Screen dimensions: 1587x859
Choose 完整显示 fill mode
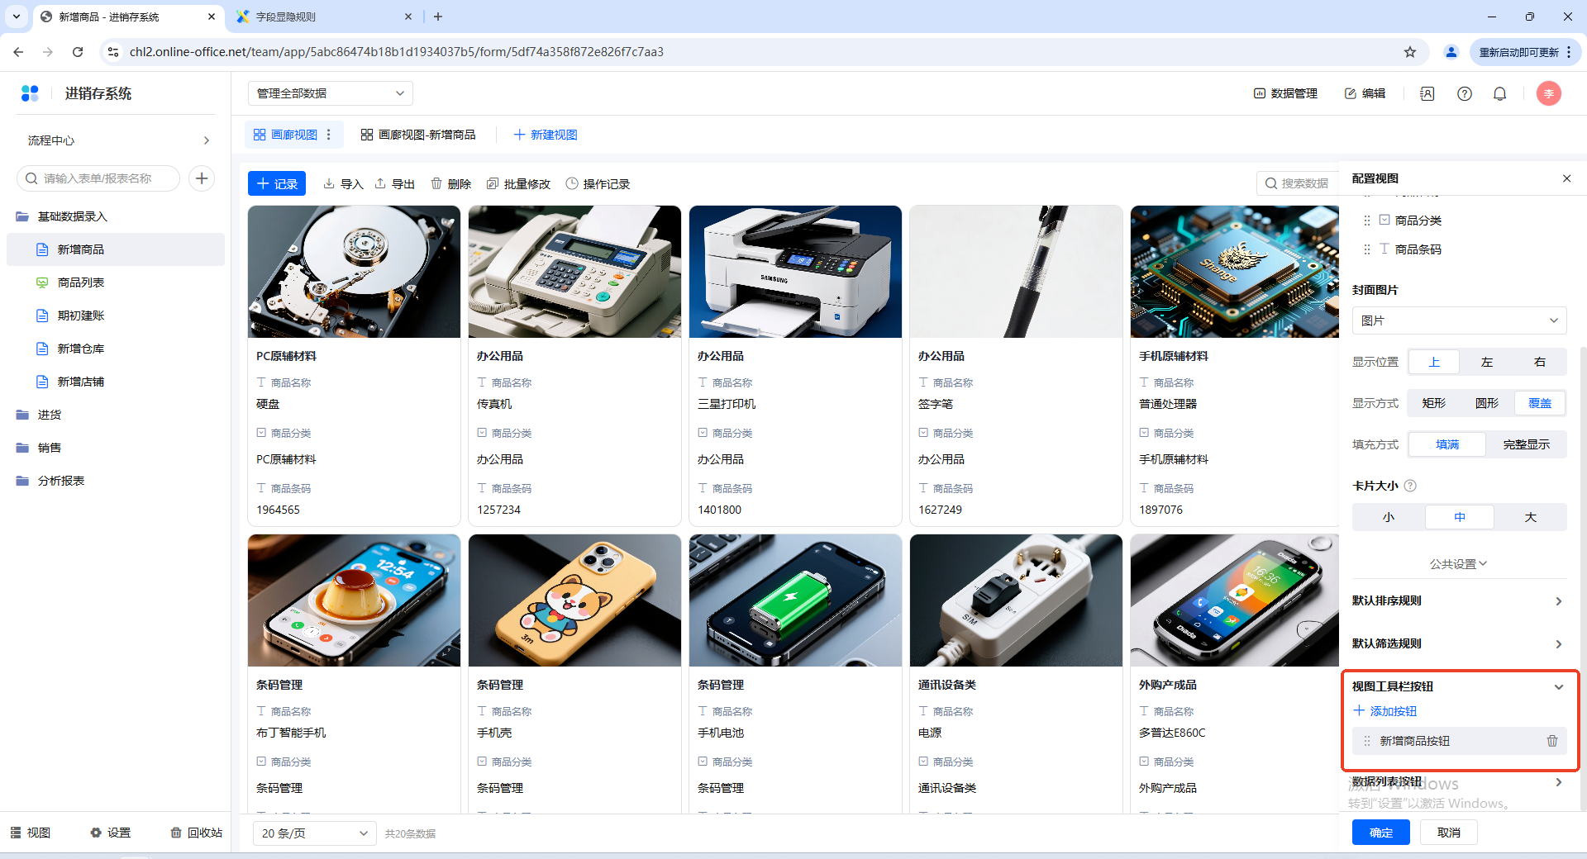click(1526, 444)
